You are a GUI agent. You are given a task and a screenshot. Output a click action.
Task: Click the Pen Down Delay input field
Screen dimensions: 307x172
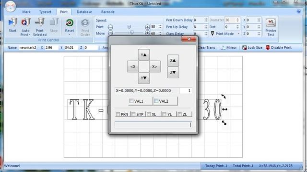199,20
